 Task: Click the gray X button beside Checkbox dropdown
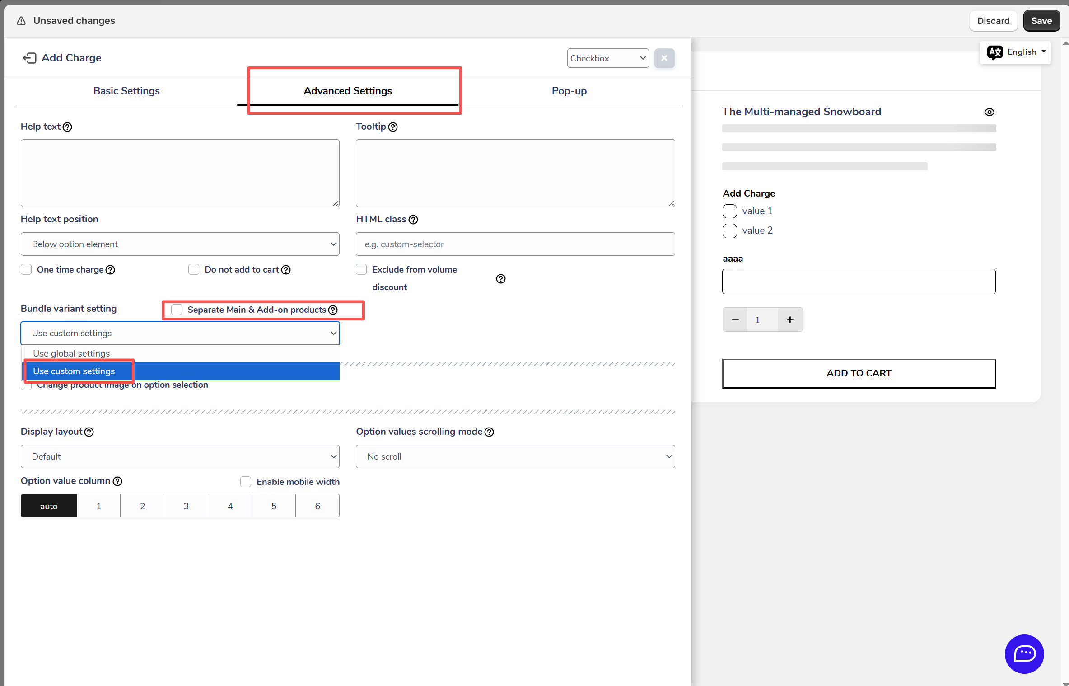click(664, 58)
